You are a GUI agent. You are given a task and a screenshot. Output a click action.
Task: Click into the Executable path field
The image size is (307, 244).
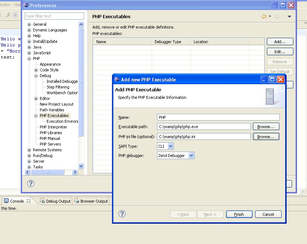tap(204, 127)
